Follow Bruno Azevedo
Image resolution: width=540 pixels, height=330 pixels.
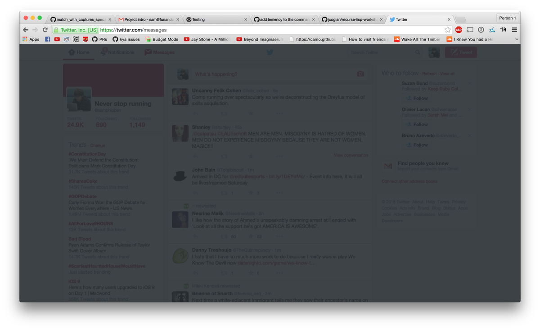tap(417, 145)
